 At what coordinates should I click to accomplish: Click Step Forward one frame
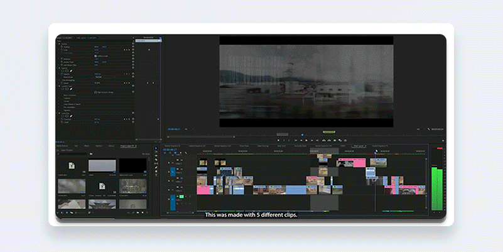(312, 140)
